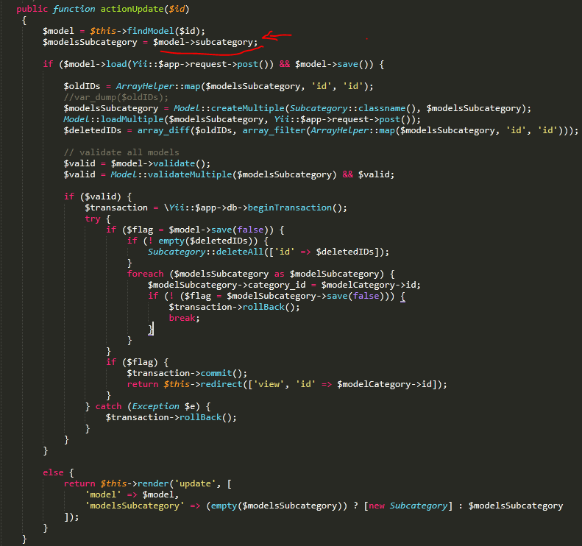Click the actionUpdate function name
Viewport: 582px width, 546px height.
(x=132, y=9)
